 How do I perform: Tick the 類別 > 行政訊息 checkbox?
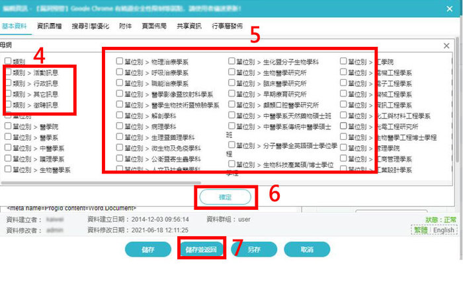tap(7, 84)
